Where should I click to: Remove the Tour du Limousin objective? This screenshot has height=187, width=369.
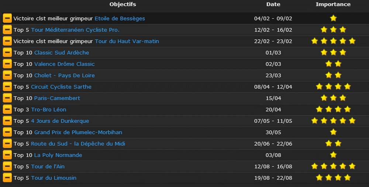tap(7, 178)
